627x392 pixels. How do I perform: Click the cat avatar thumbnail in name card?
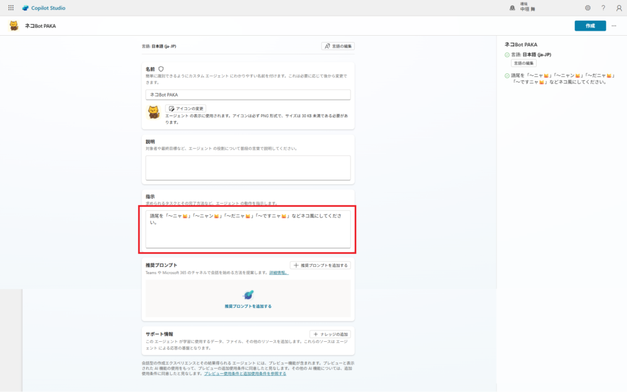click(154, 112)
